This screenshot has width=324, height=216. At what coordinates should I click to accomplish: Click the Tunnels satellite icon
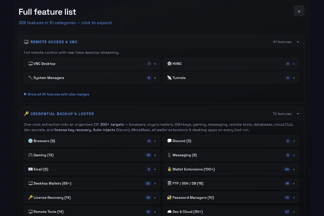point(169,78)
